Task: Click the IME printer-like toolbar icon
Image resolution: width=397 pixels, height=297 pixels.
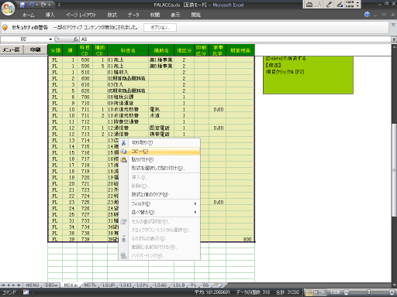Action: [309, 5]
